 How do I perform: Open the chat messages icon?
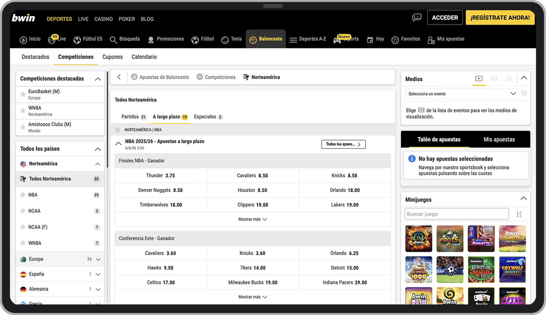pos(417,17)
